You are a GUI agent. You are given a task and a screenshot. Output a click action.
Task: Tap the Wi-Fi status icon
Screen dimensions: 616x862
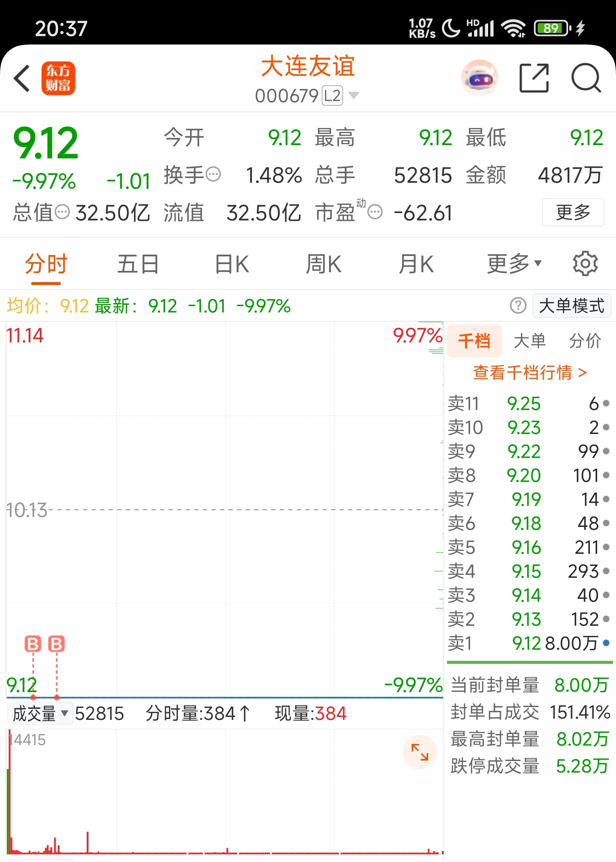pos(514,28)
